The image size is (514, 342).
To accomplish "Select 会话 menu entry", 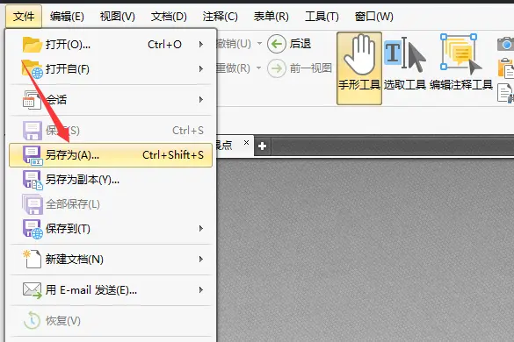I will (111, 99).
